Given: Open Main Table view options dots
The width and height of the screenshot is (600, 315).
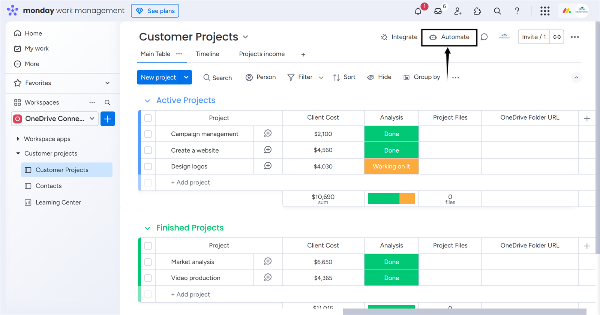Looking at the screenshot, I should coord(179,54).
